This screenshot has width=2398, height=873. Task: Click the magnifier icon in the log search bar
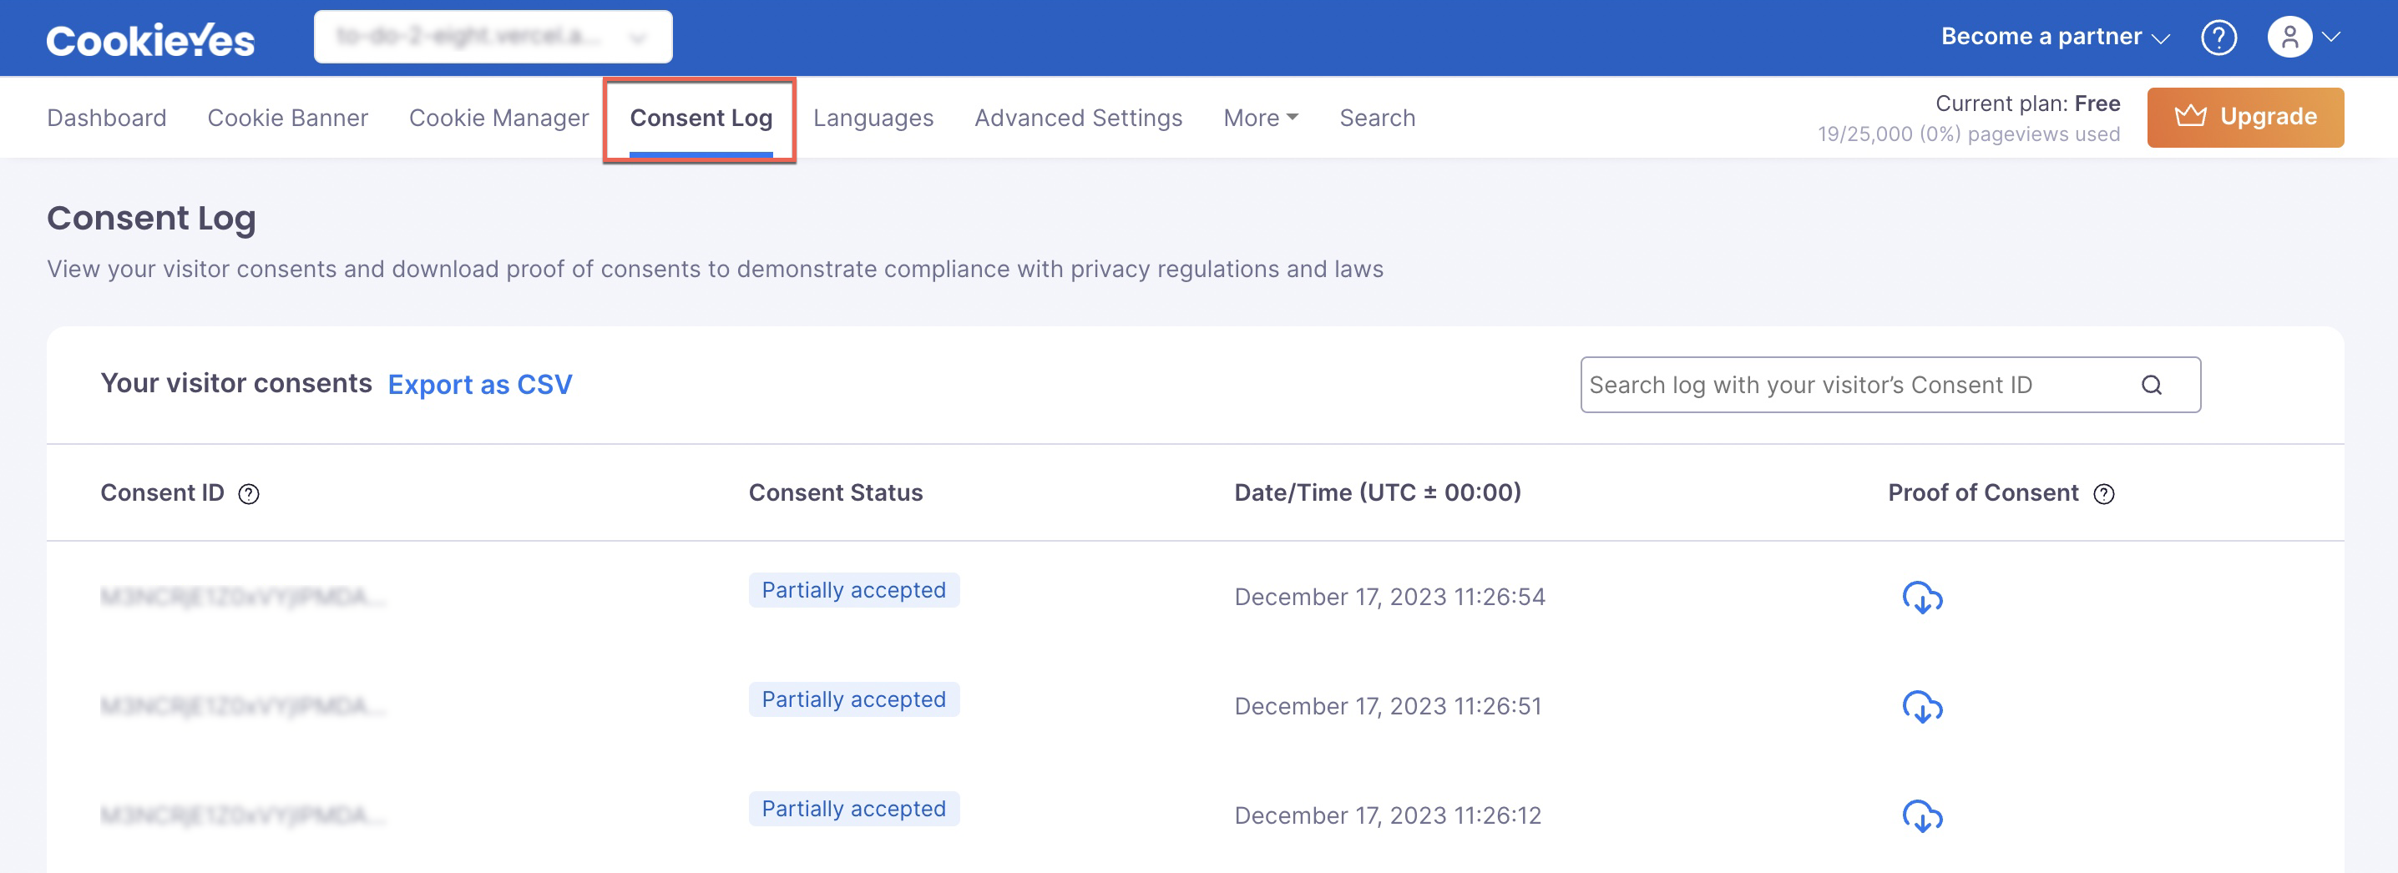click(x=2152, y=385)
